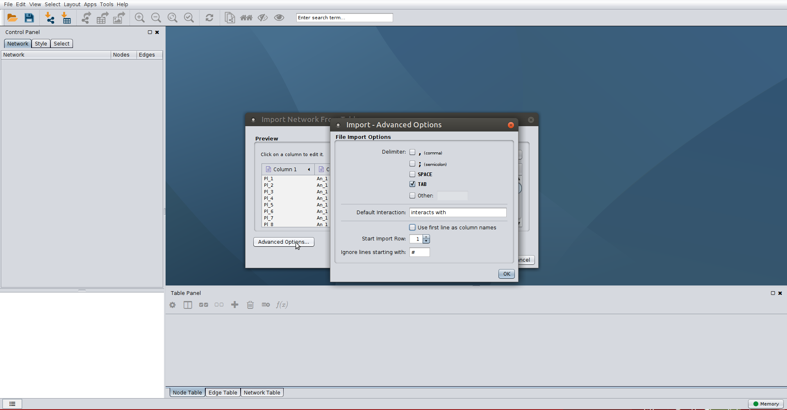This screenshot has width=787, height=410.
Task: Zoom out with magnifier minus icon
Action: tap(156, 18)
